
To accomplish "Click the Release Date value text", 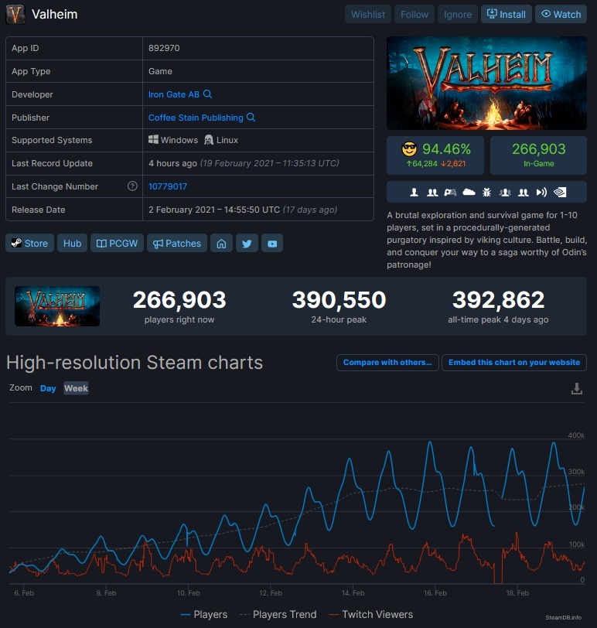I will point(243,210).
